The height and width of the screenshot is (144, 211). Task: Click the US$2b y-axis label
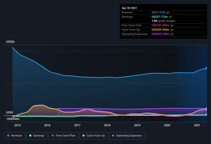(10, 42)
